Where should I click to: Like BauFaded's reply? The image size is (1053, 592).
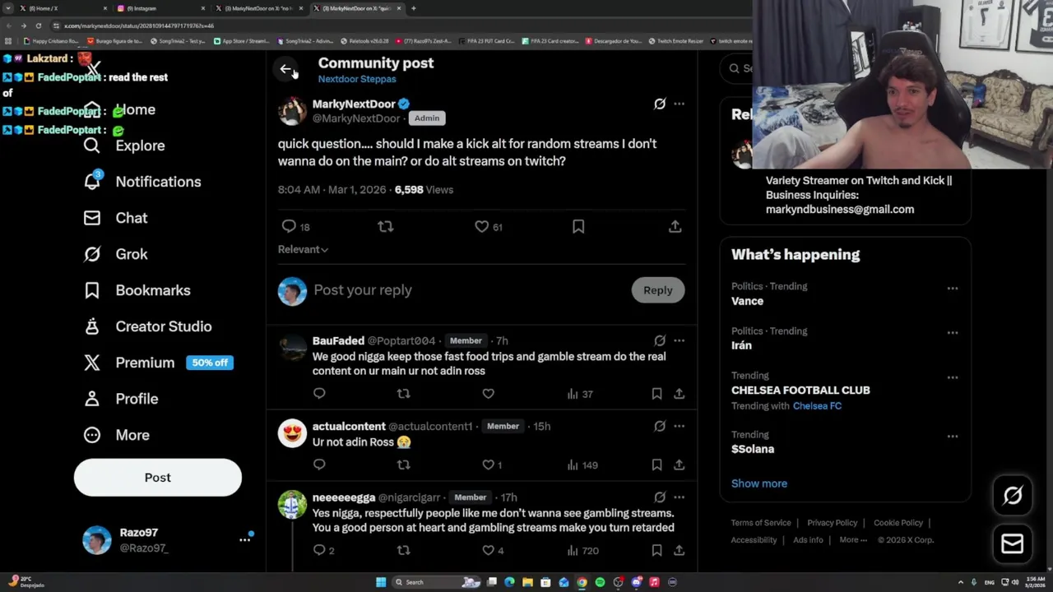[x=488, y=394]
